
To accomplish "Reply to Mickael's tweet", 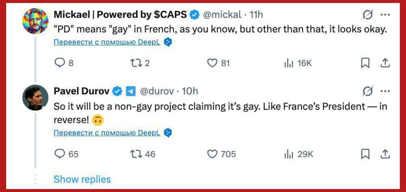I will [x=60, y=63].
